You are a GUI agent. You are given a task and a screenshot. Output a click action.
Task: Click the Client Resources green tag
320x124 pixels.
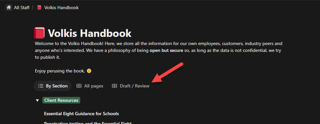click(61, 100)
